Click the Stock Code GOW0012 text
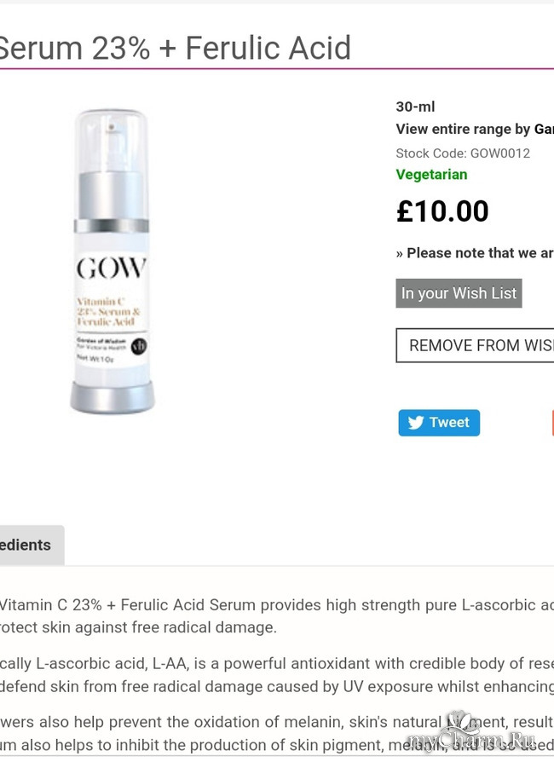The height and width of the screenshot is (762, 554). pos(463,153)
